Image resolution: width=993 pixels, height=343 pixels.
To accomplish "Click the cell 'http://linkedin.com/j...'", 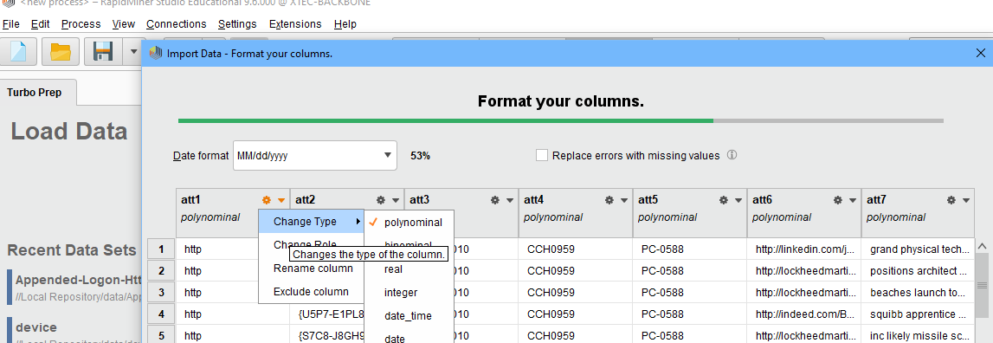I will (x=804, y=249).
